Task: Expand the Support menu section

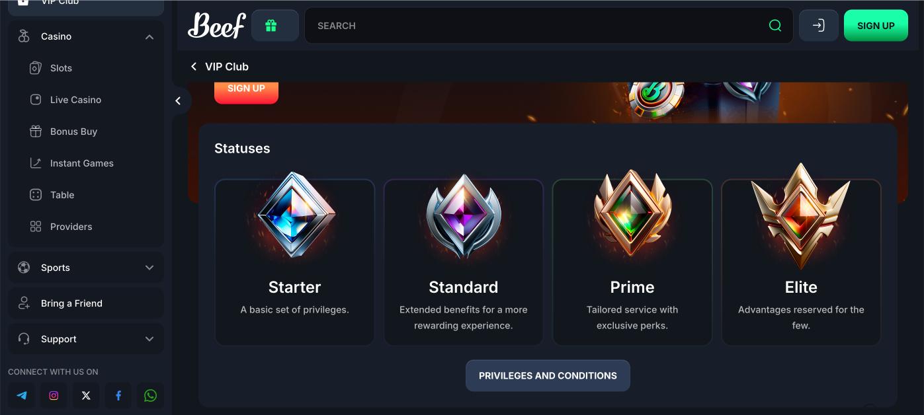Action: 149,339
